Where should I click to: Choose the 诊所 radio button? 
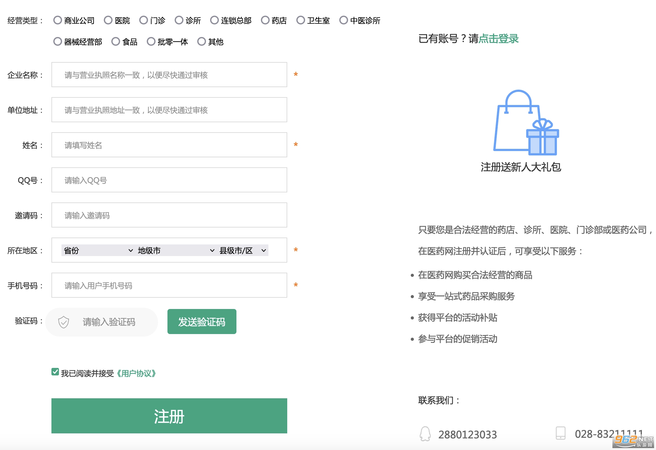tap(179, 20)
